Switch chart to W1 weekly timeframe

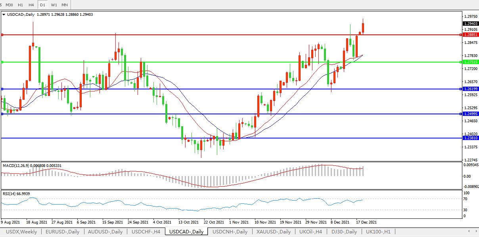[54, 5]
